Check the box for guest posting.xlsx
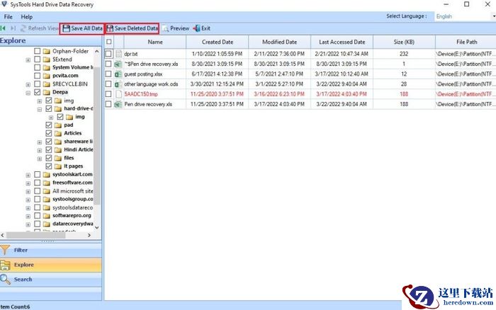The image size is (496, 310). (108, 74)
